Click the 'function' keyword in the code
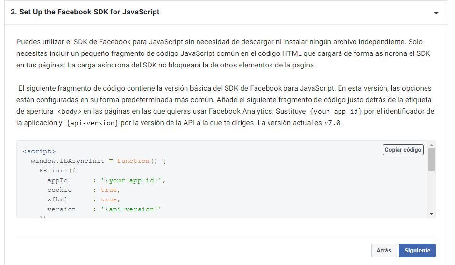Viewport: 455px width, 265px height. (x=133, y=161)
